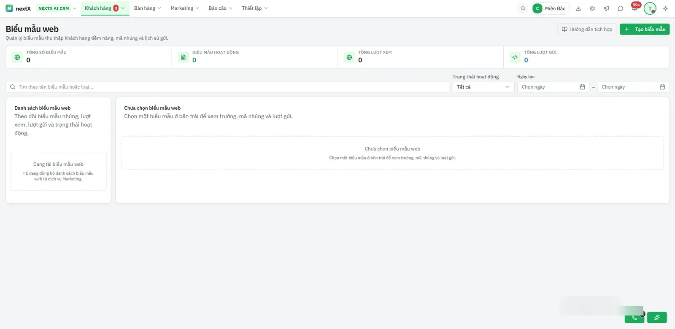Open the Marketing menu
675x329 pixels.
pyautogui.click(x=185, y=8)
